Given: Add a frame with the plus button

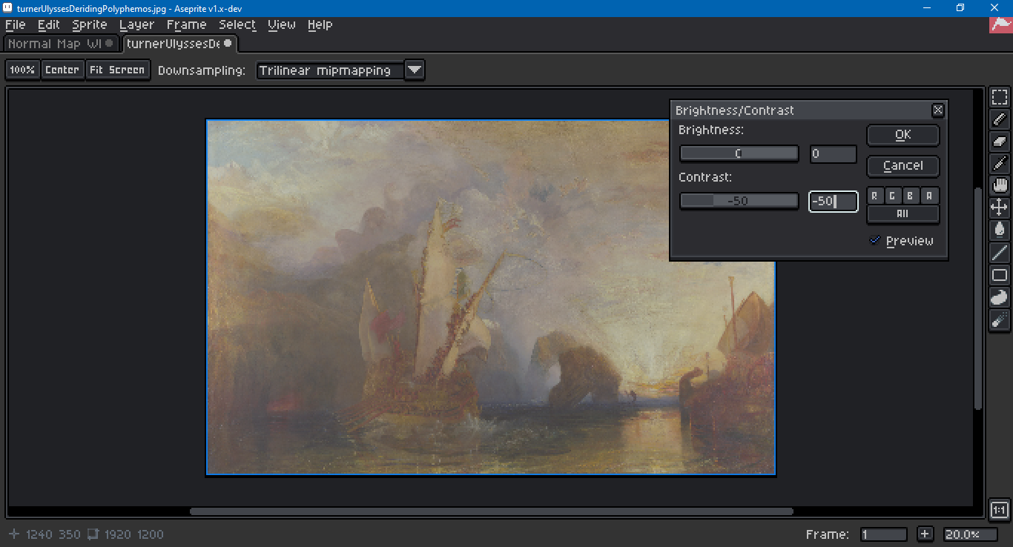Looking at the screenshot, I should click(x=925, y=534).
